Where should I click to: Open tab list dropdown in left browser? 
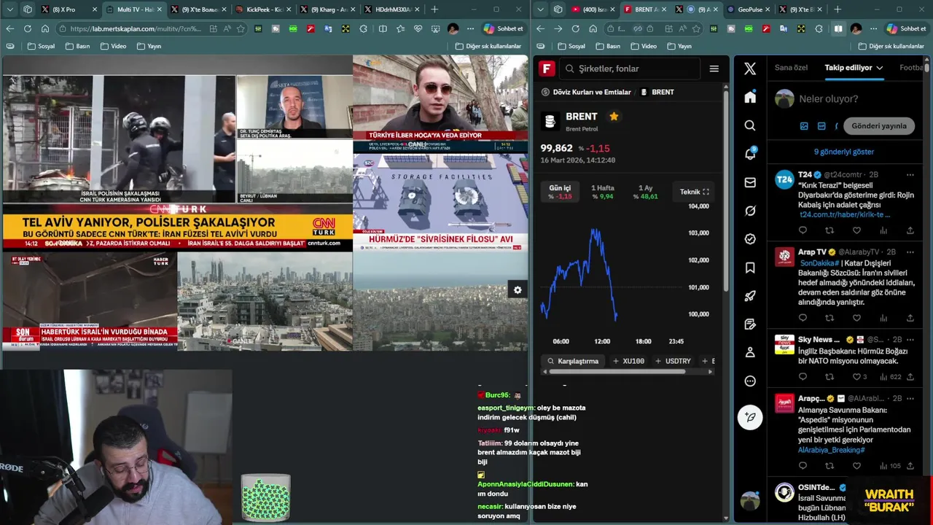pyautogui.click(x=11, y=9)
